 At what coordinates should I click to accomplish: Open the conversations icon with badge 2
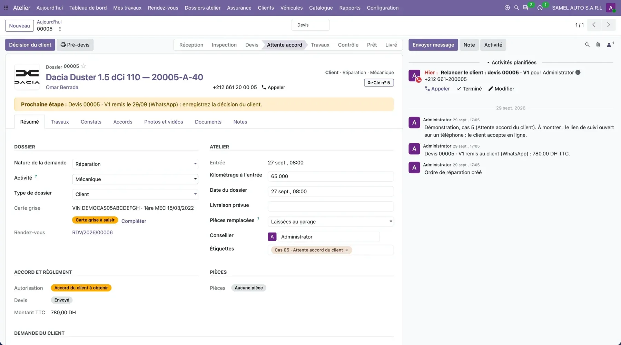click(526, 8)
